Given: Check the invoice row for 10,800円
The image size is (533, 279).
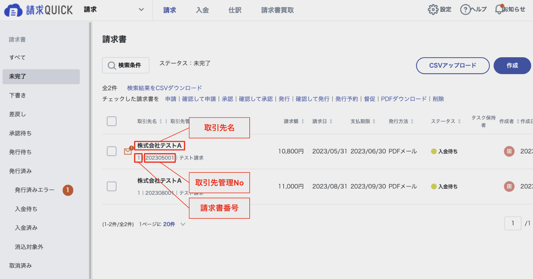Looking at the screenshot, I should (112, 151).
